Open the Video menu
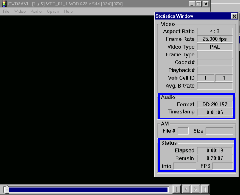Viewport: 240px width, 195px height. 20,11
